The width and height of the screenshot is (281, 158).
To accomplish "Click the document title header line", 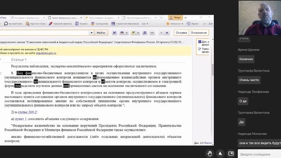I will pos(92,42).
